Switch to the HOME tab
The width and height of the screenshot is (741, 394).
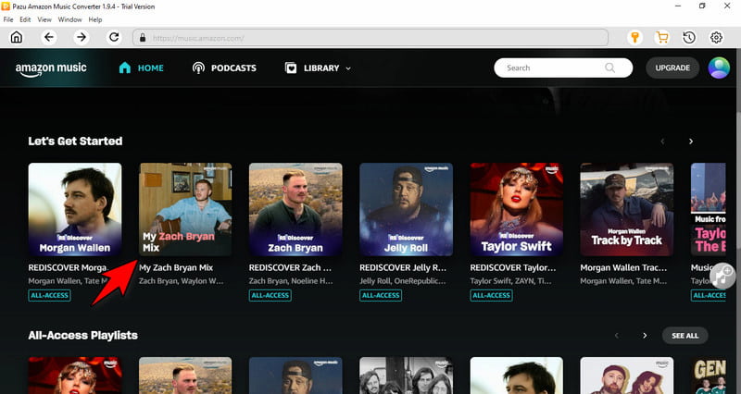click(142, 68)
